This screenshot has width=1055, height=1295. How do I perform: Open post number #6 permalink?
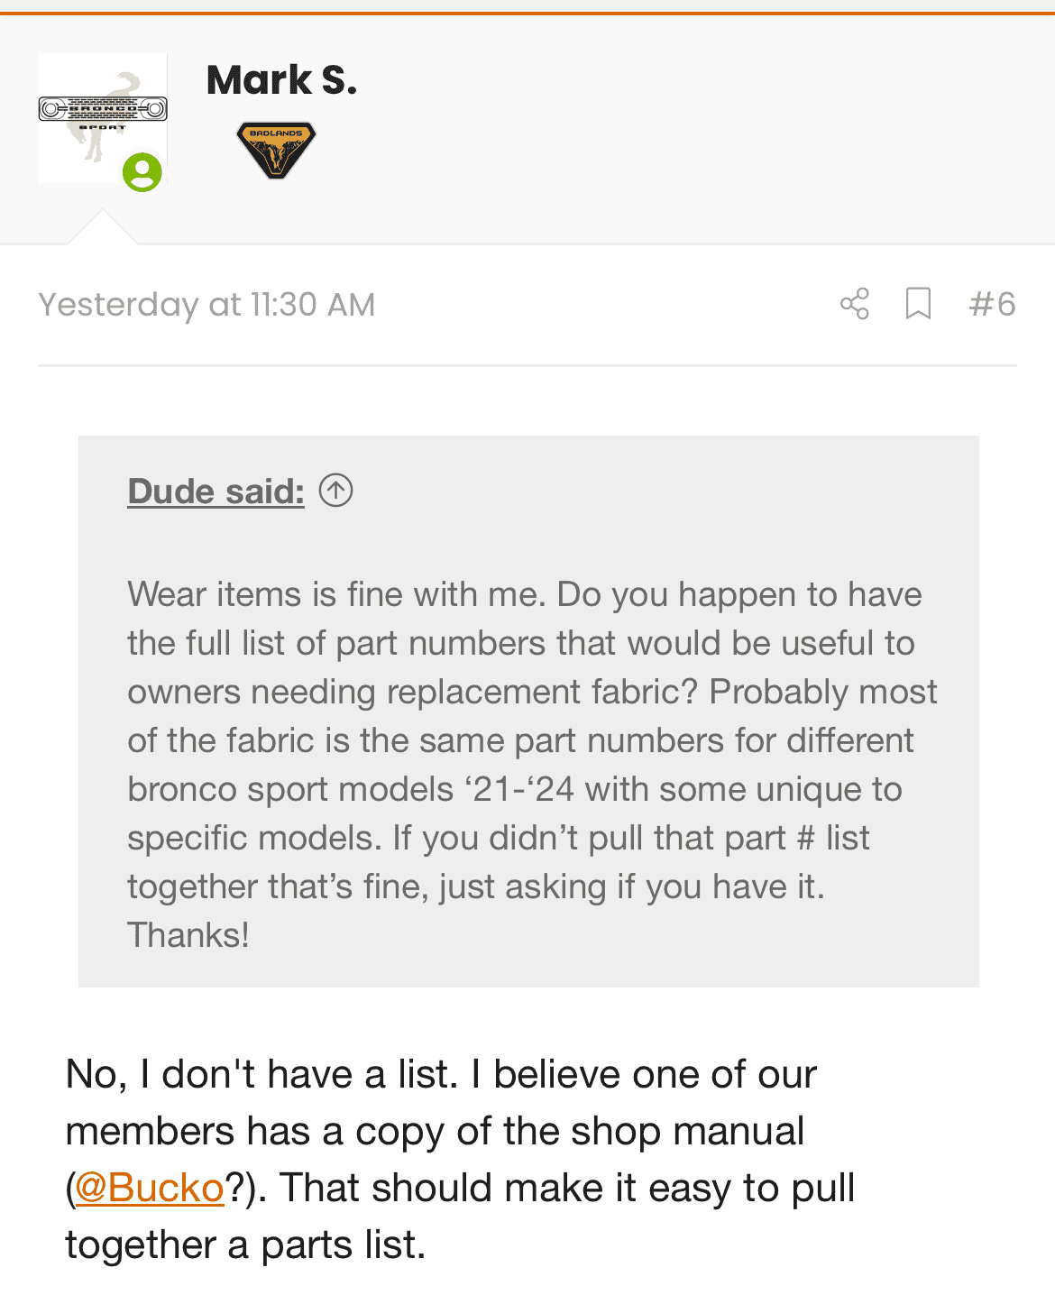pyautogui.click(x=992, y=304)
